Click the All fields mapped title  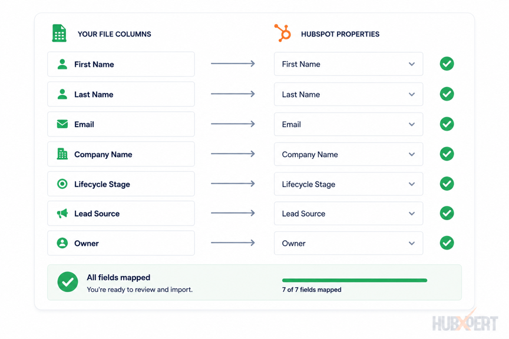tap(118, 277)
